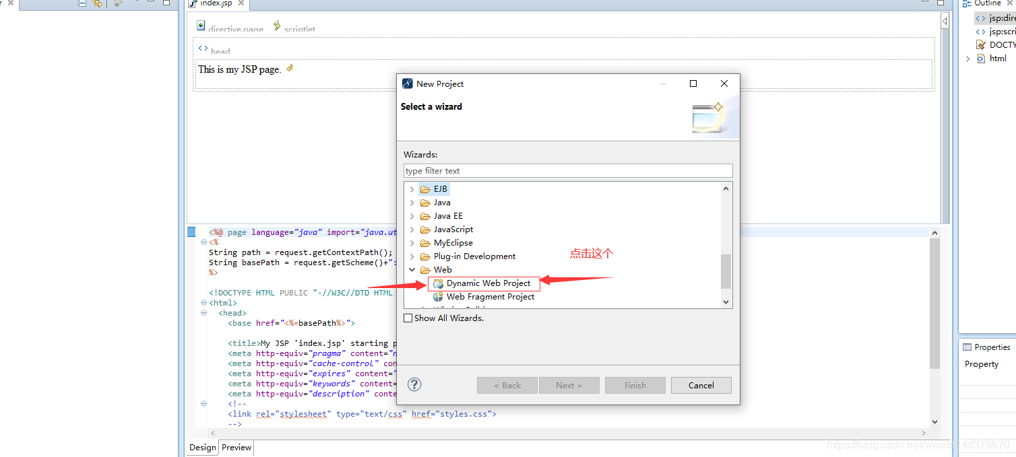Screen dimensions: 1016x457
Task: Click the Cancel button
Action: (701, 386)
